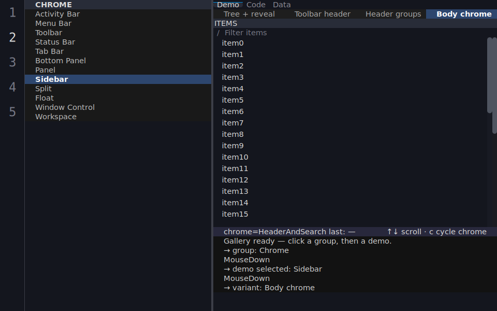Image resolution: width=497 pixels, height=311 pixels.
Task: Click the chrome=HeaderAndSearch status text
Action: 289,232
